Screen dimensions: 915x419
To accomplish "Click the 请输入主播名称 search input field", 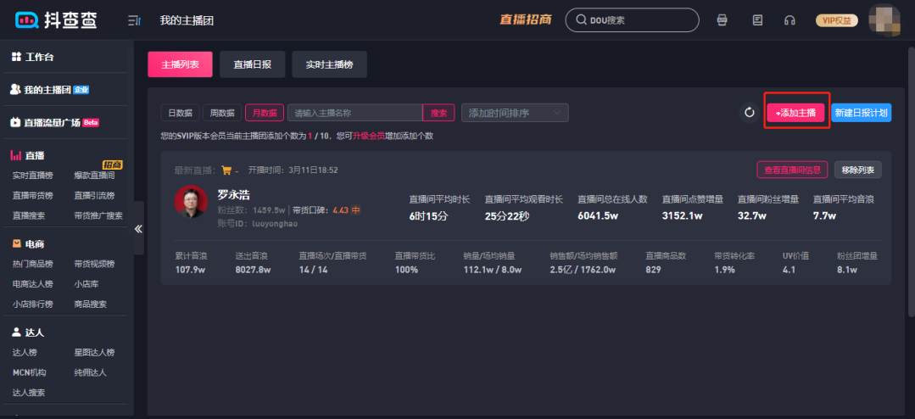I will [x=354, y=113].
